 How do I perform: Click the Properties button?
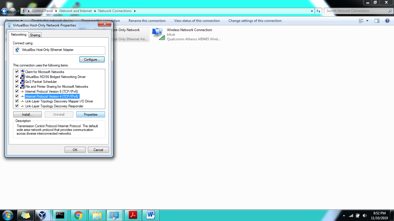91,115
